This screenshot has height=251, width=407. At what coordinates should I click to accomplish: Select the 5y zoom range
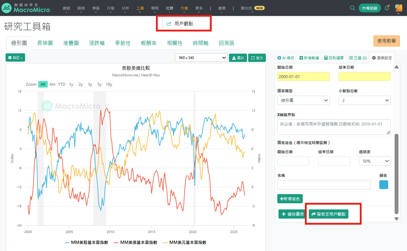pos(100,84)
